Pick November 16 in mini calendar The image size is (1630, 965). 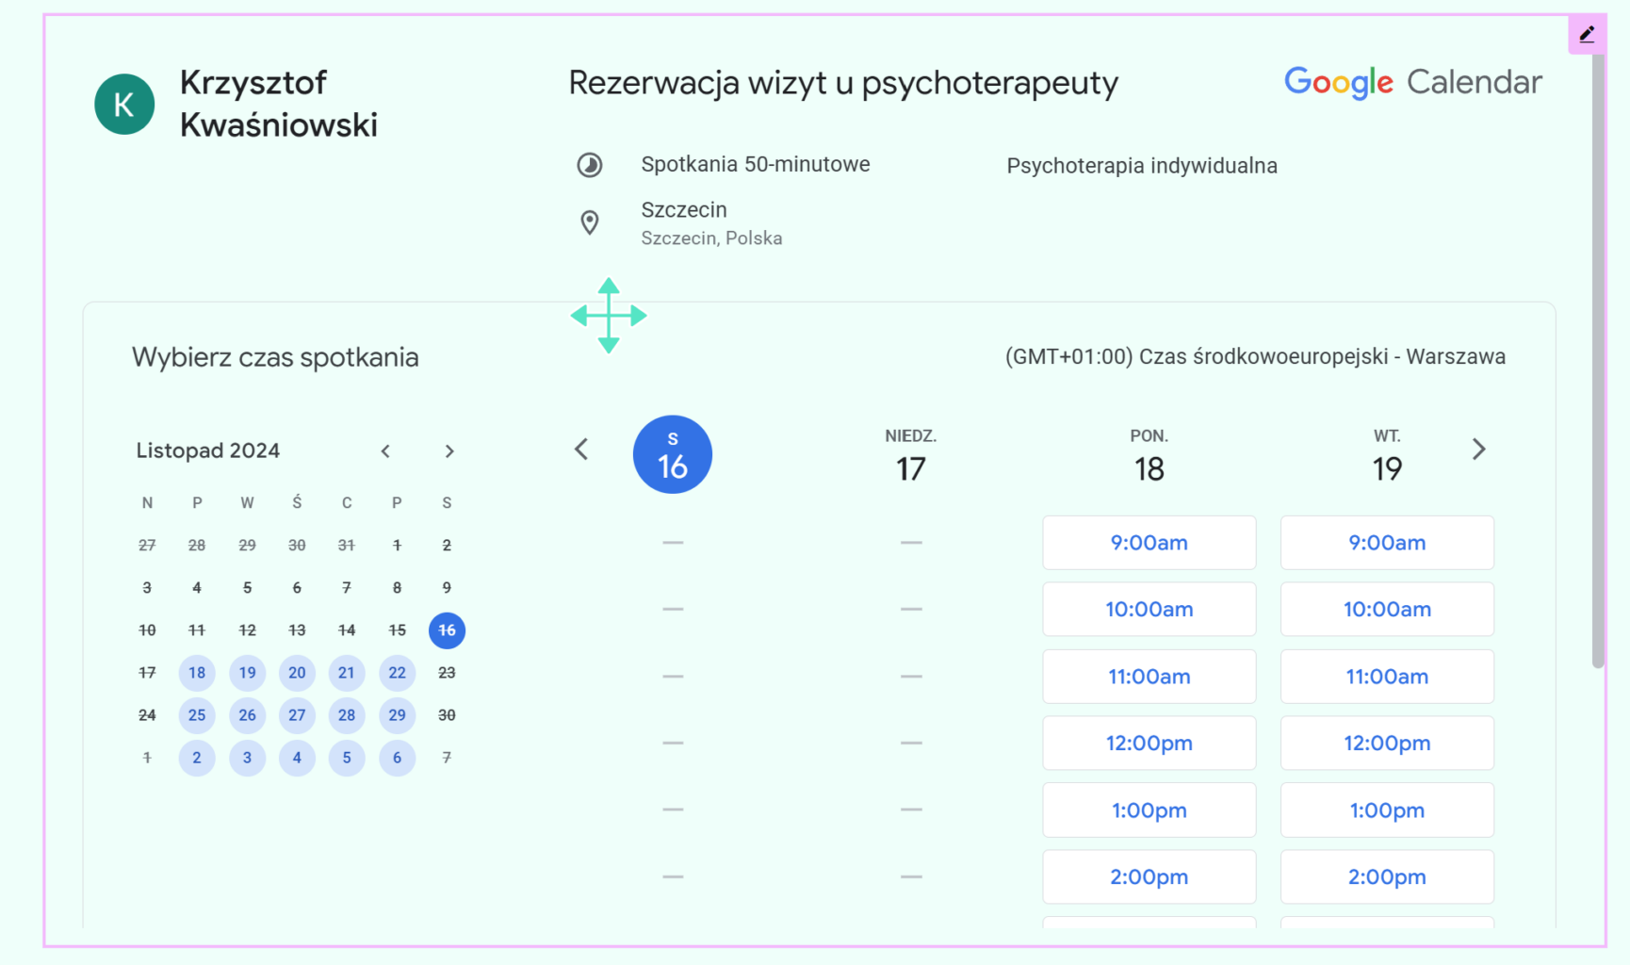point(447,630)
